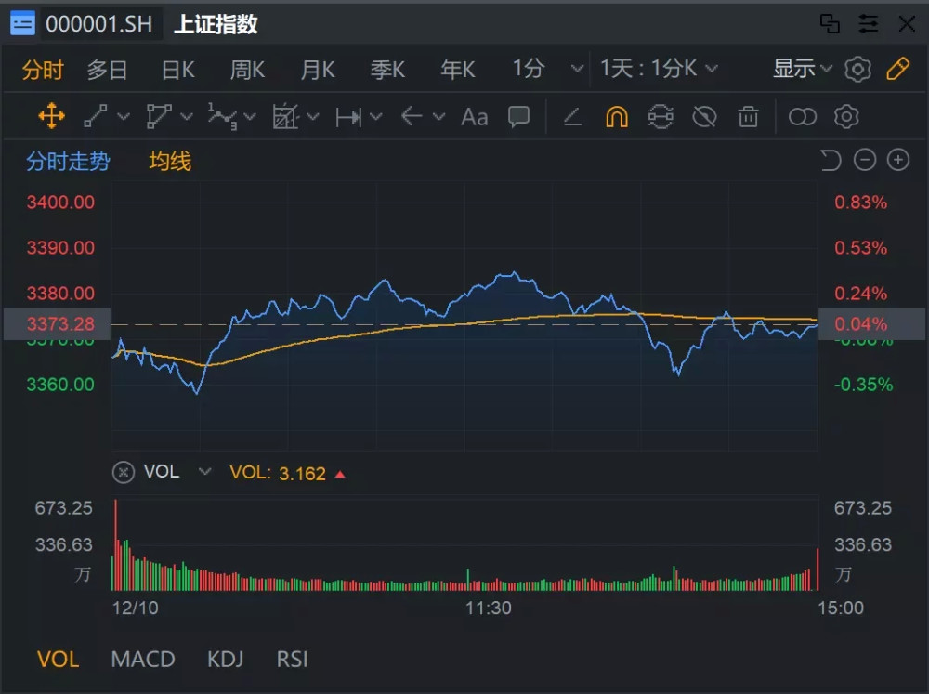Zoom in with the plus circle icon
This screenshot has height=694, width=929.
coord(897,161)
